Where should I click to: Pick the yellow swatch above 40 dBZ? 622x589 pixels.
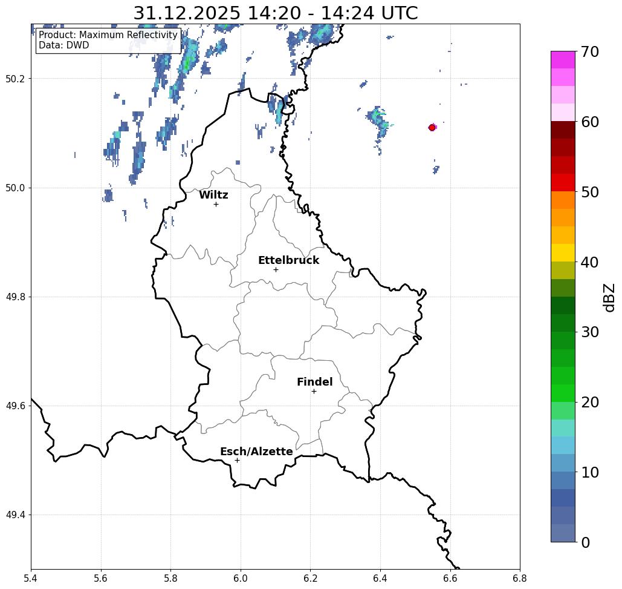pyautogui.click(x=563, y=252)
